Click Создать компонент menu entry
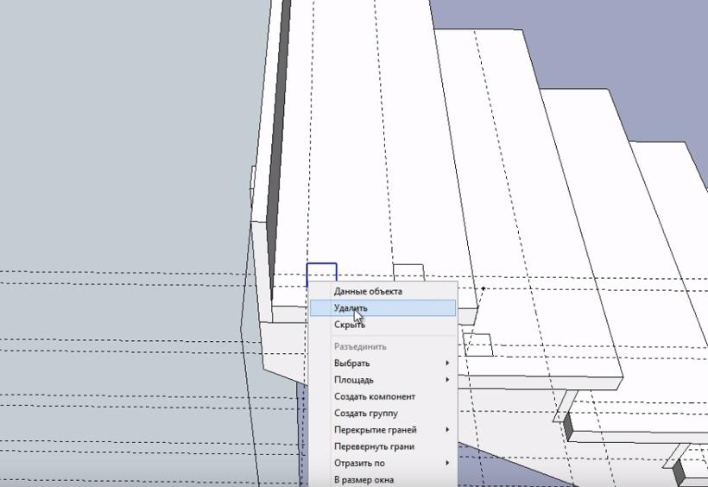Screen dimensions: 708x487 pos(374,396)
